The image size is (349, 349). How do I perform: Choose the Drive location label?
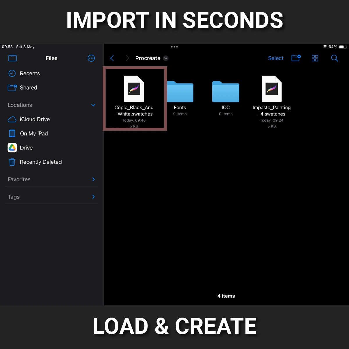coord(26,148)
